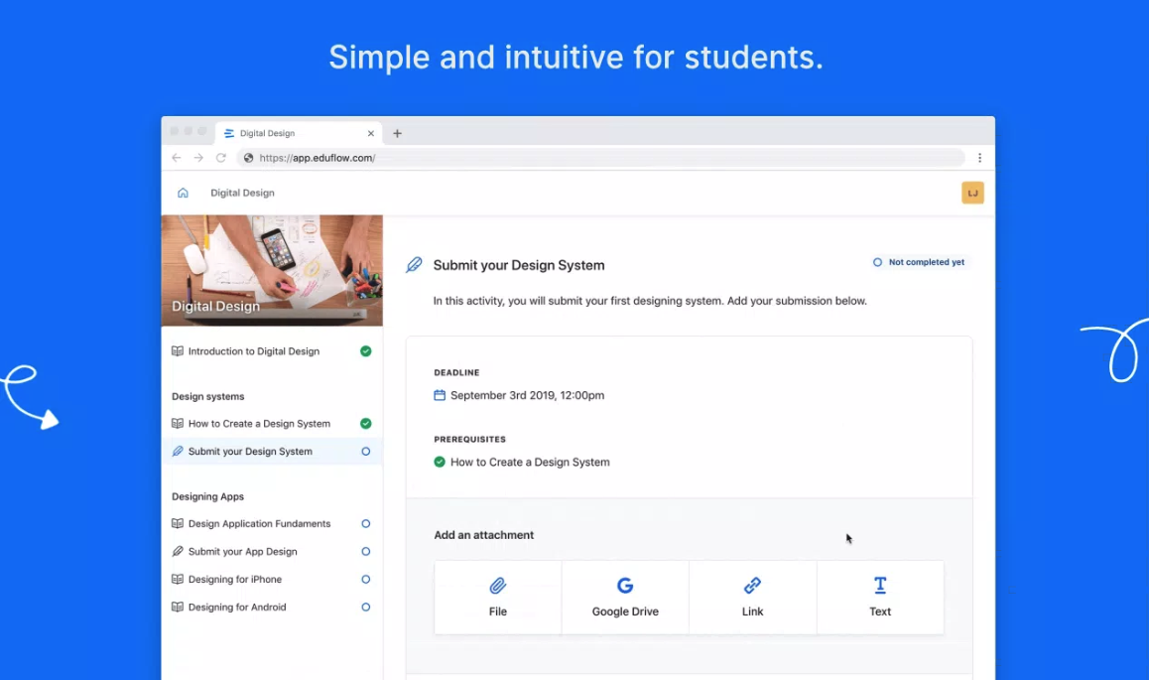Image resolution: width=1149 pixels, height=680 pixels.
Task: Attach from Google Drive
Action: (625, 598)
